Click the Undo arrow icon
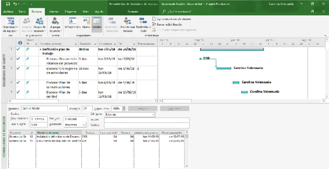The height and width of the screenshot is (169, 329). (x=15, y=4)
